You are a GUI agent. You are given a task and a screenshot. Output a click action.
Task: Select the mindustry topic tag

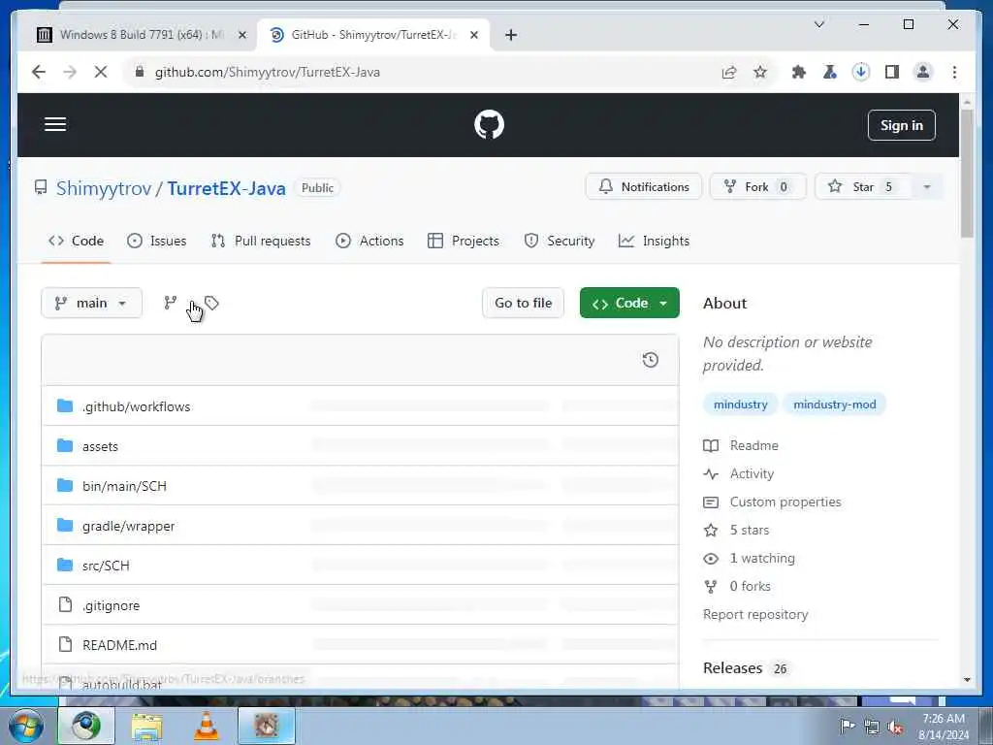point(740,405)
